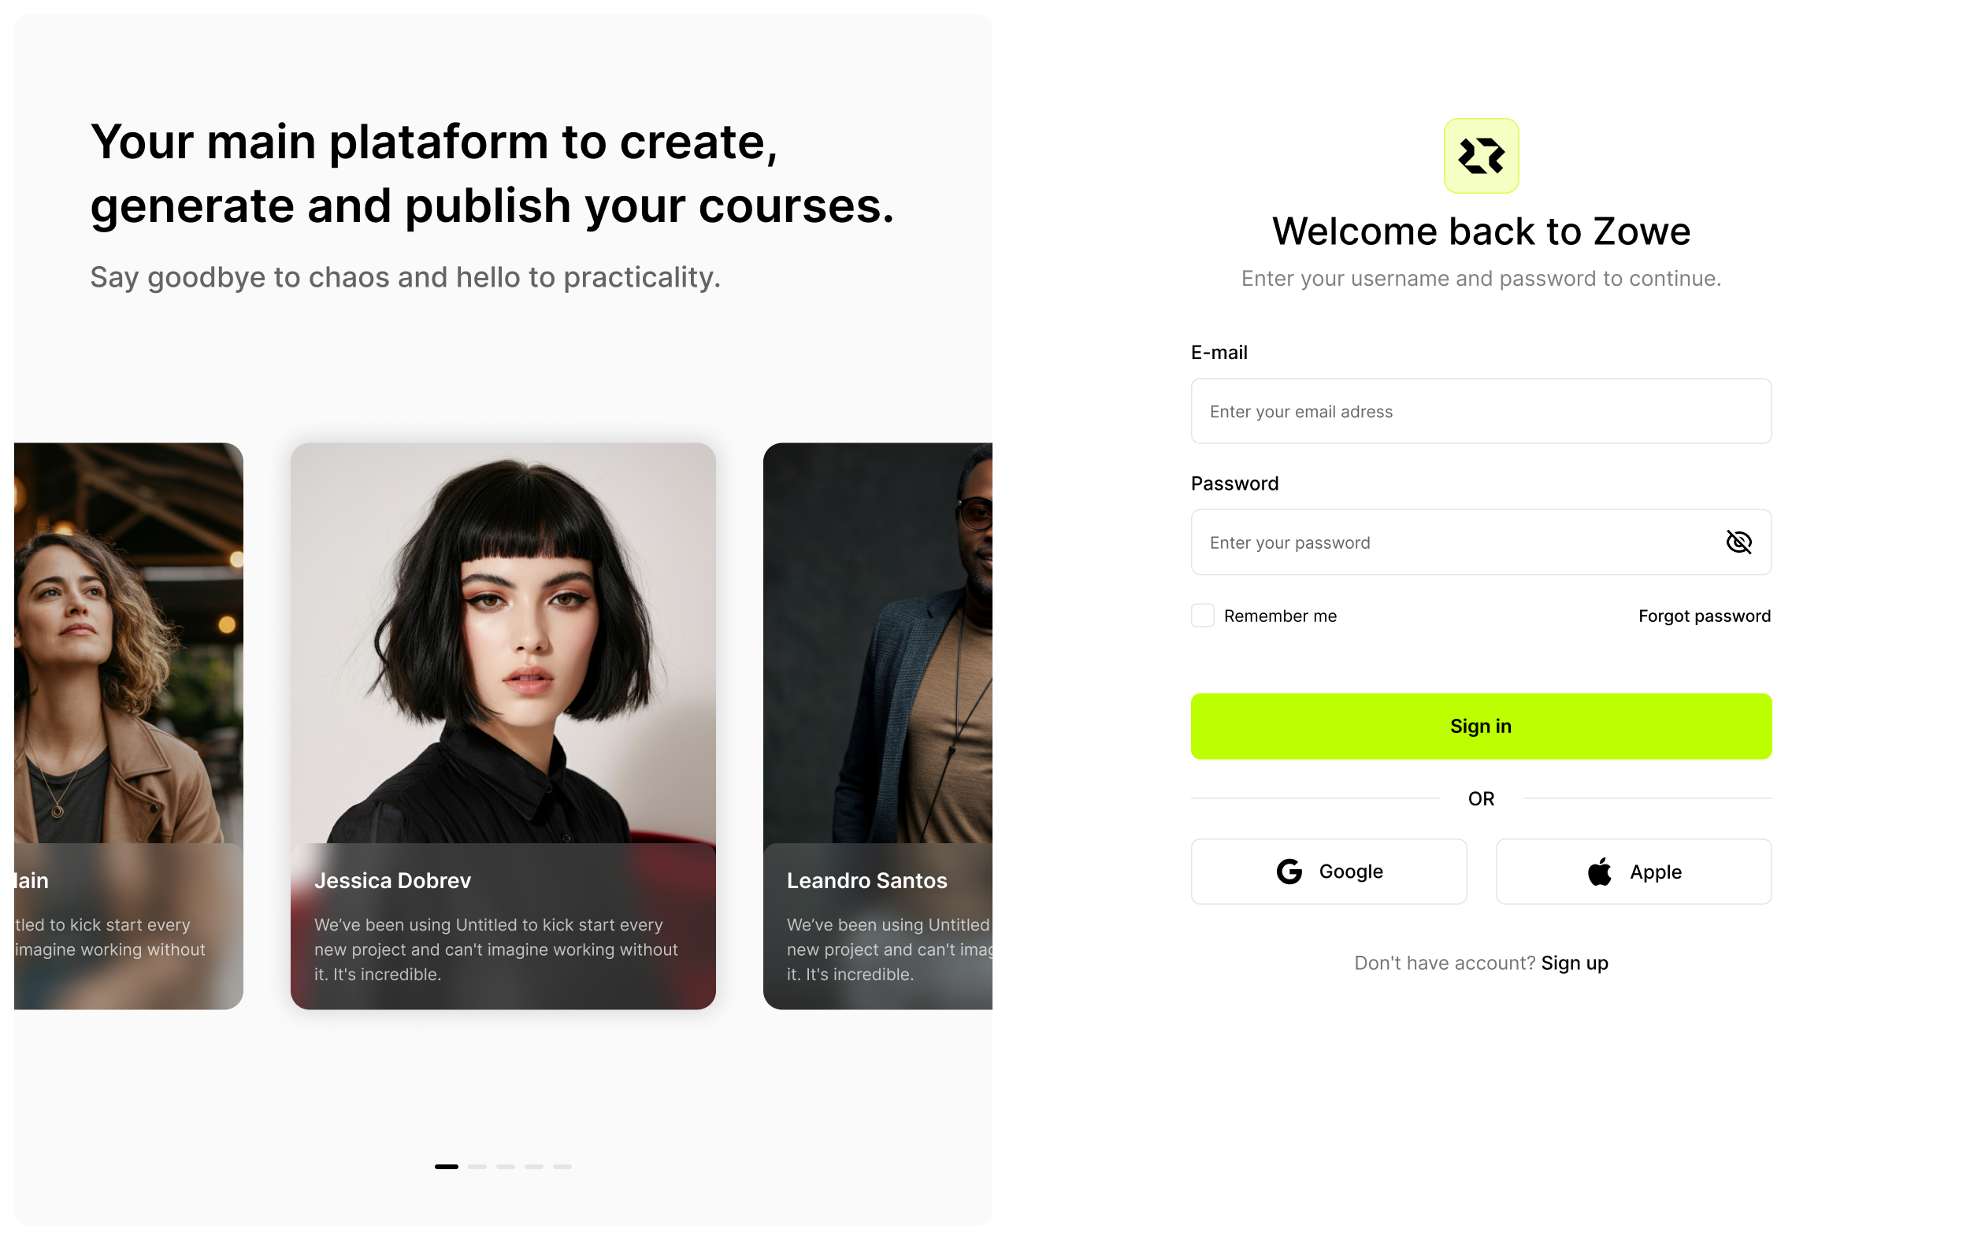Toggle password visibility eye icon
The height and width of the screenshot is (1240, 1985).
(x=1738, y=542)
